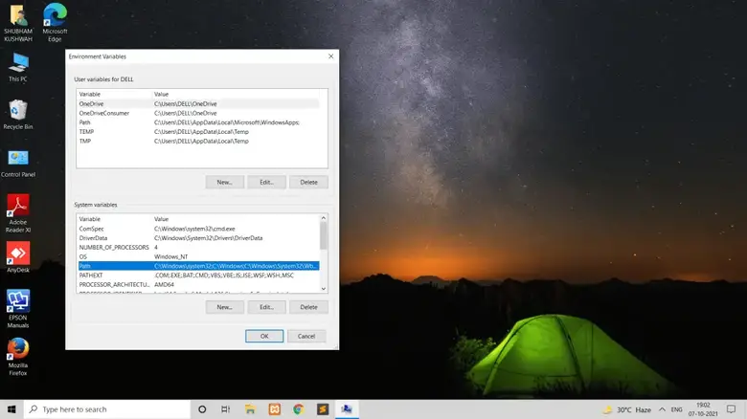The image size is (747, 419).
Task: Select the OneDrive user variable row
Action: 198,104
